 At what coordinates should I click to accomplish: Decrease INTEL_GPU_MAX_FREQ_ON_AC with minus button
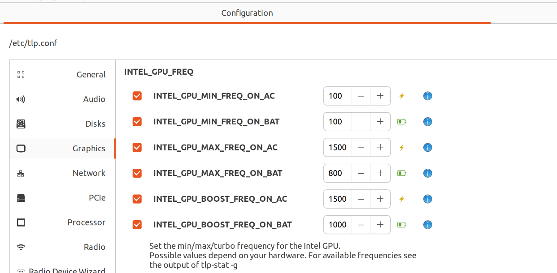point(361,147)
